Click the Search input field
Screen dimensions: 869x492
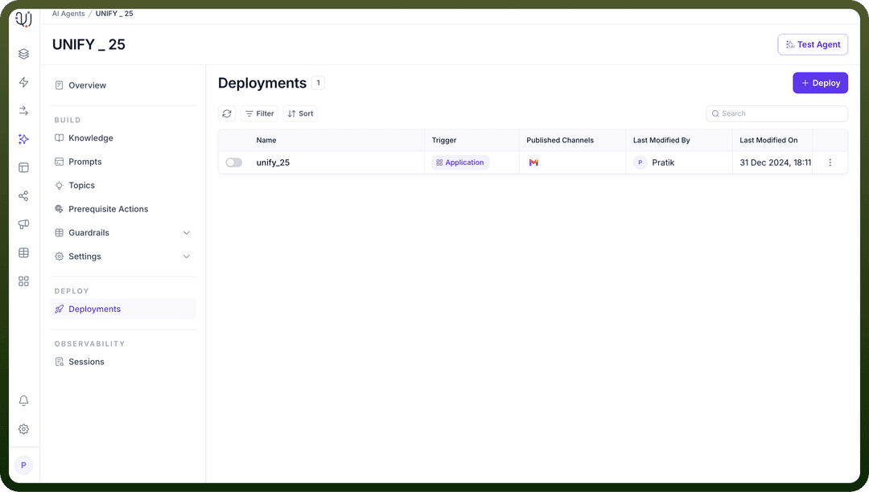(776, 113)
